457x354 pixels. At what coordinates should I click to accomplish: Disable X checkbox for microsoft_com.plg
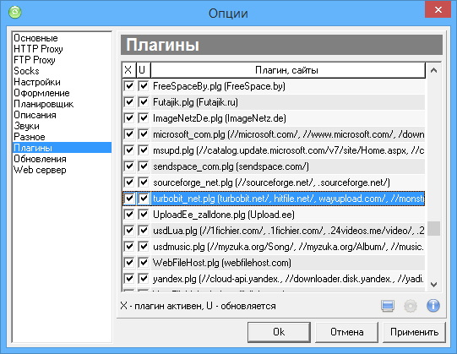point(128,134)
